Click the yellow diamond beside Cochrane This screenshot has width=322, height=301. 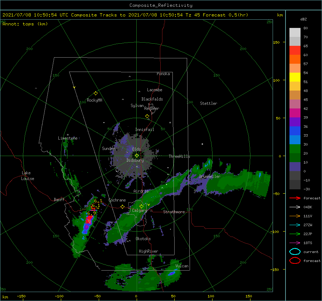click(x=123, y=207)
